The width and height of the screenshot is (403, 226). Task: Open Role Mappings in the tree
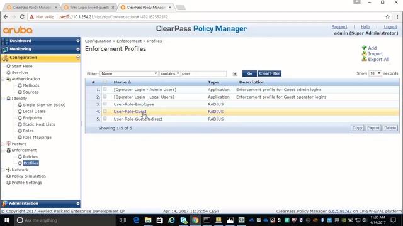(x=37, y=137)
